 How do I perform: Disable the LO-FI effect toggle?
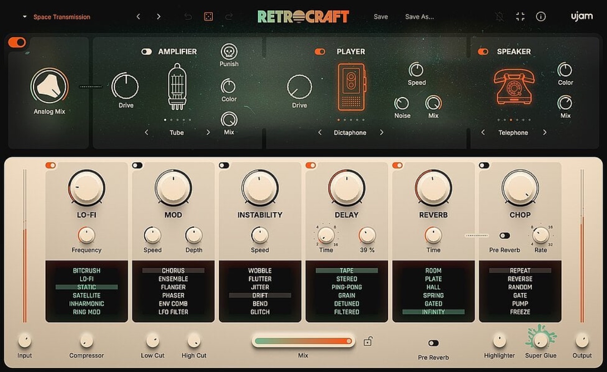point(50,165)
